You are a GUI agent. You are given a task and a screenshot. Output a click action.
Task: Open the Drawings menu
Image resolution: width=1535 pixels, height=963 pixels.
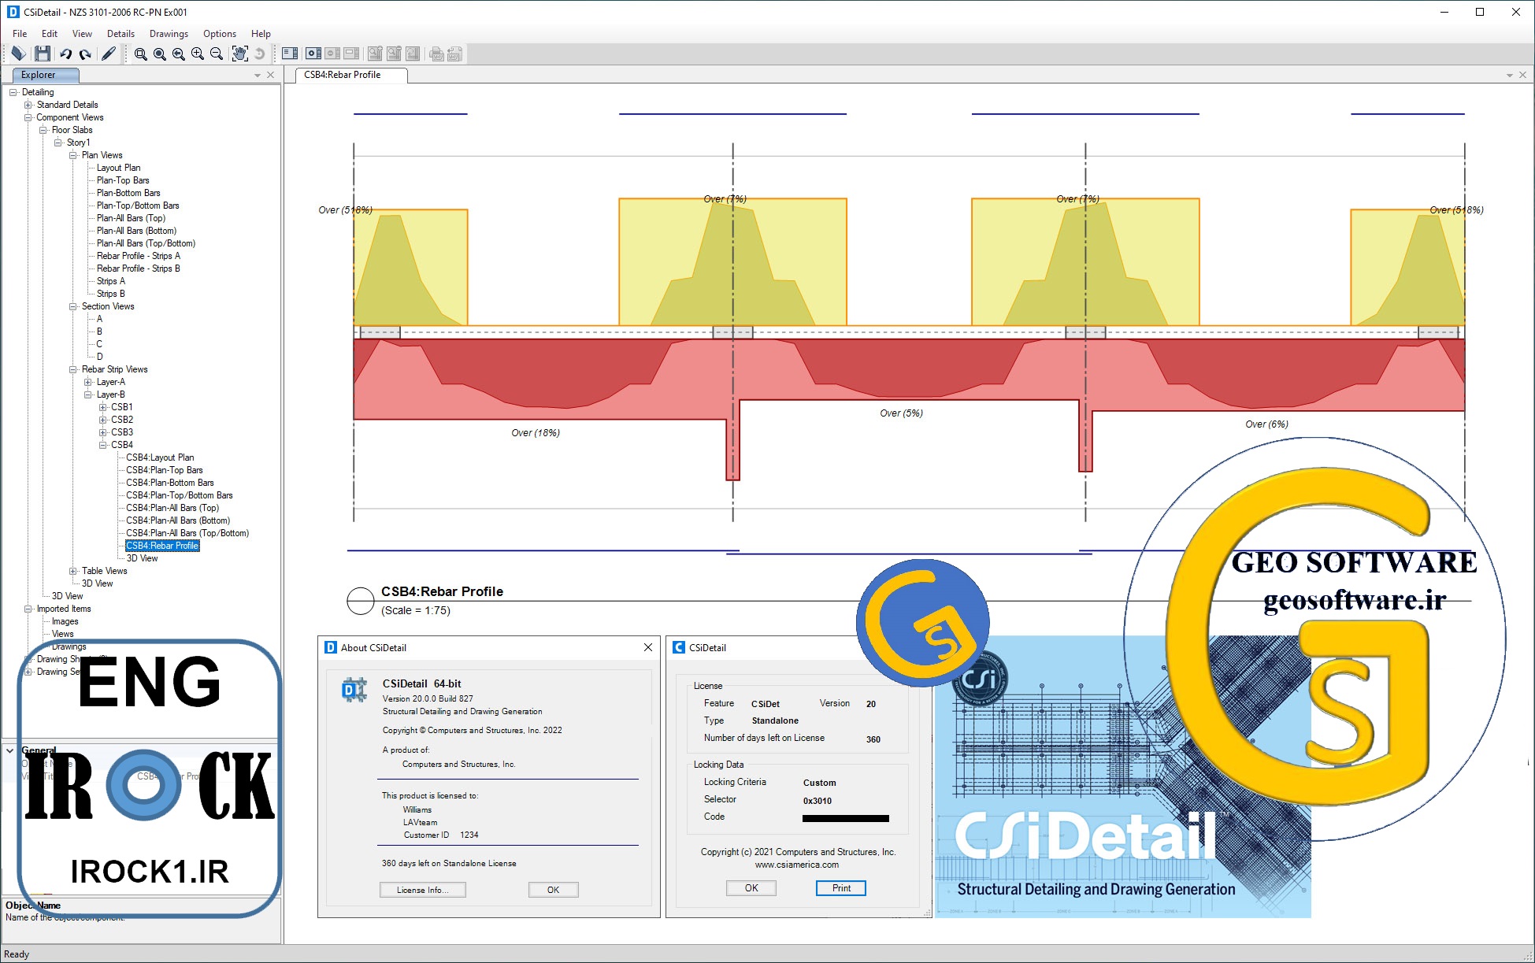click(169, 34)
